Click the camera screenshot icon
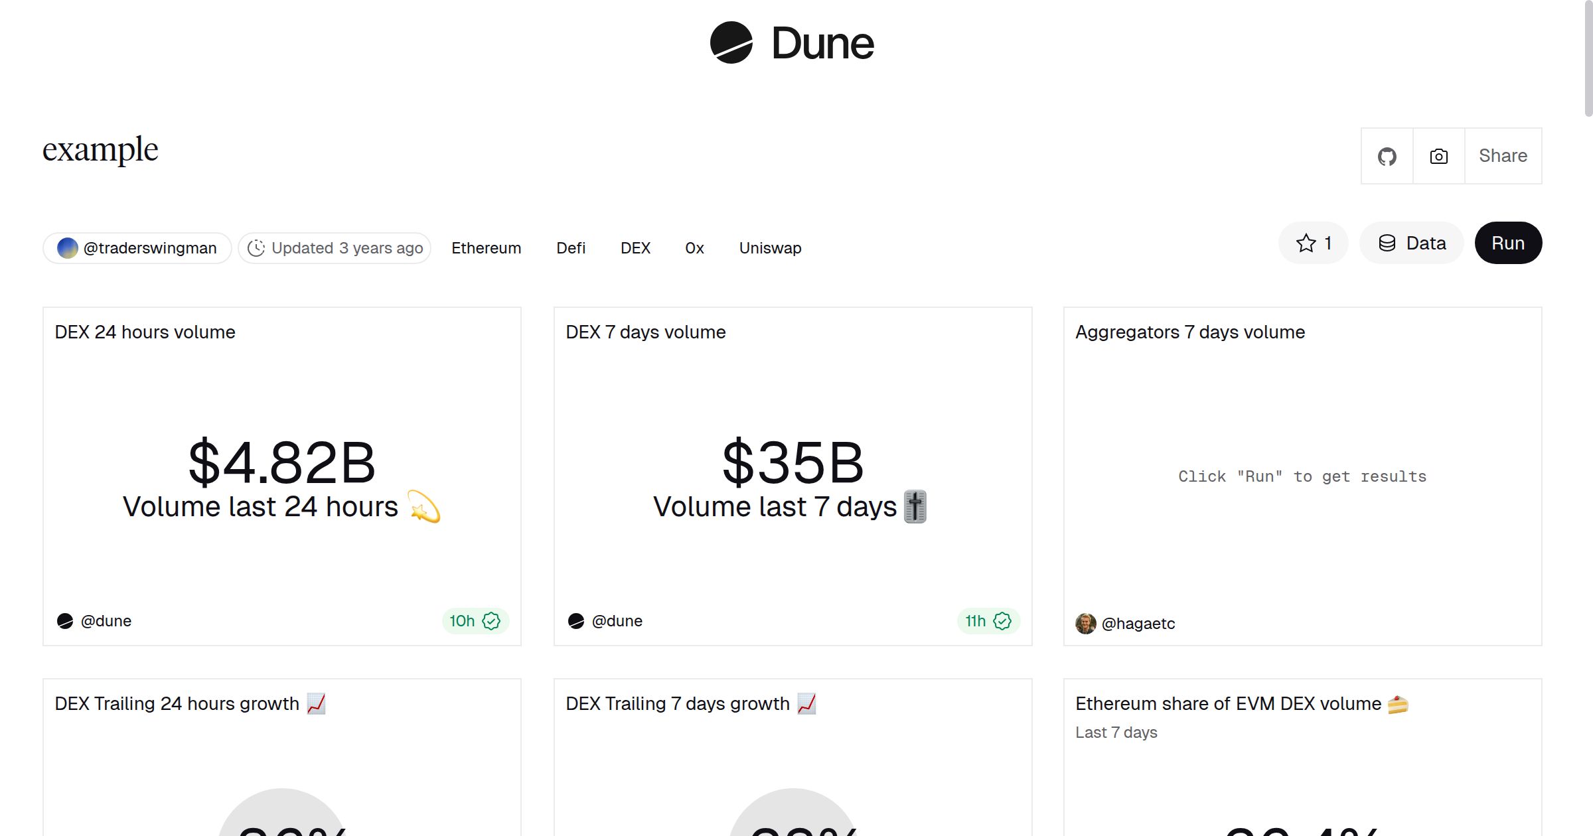Screen dimensions: 1593x836 click(x=1438, y=155)
